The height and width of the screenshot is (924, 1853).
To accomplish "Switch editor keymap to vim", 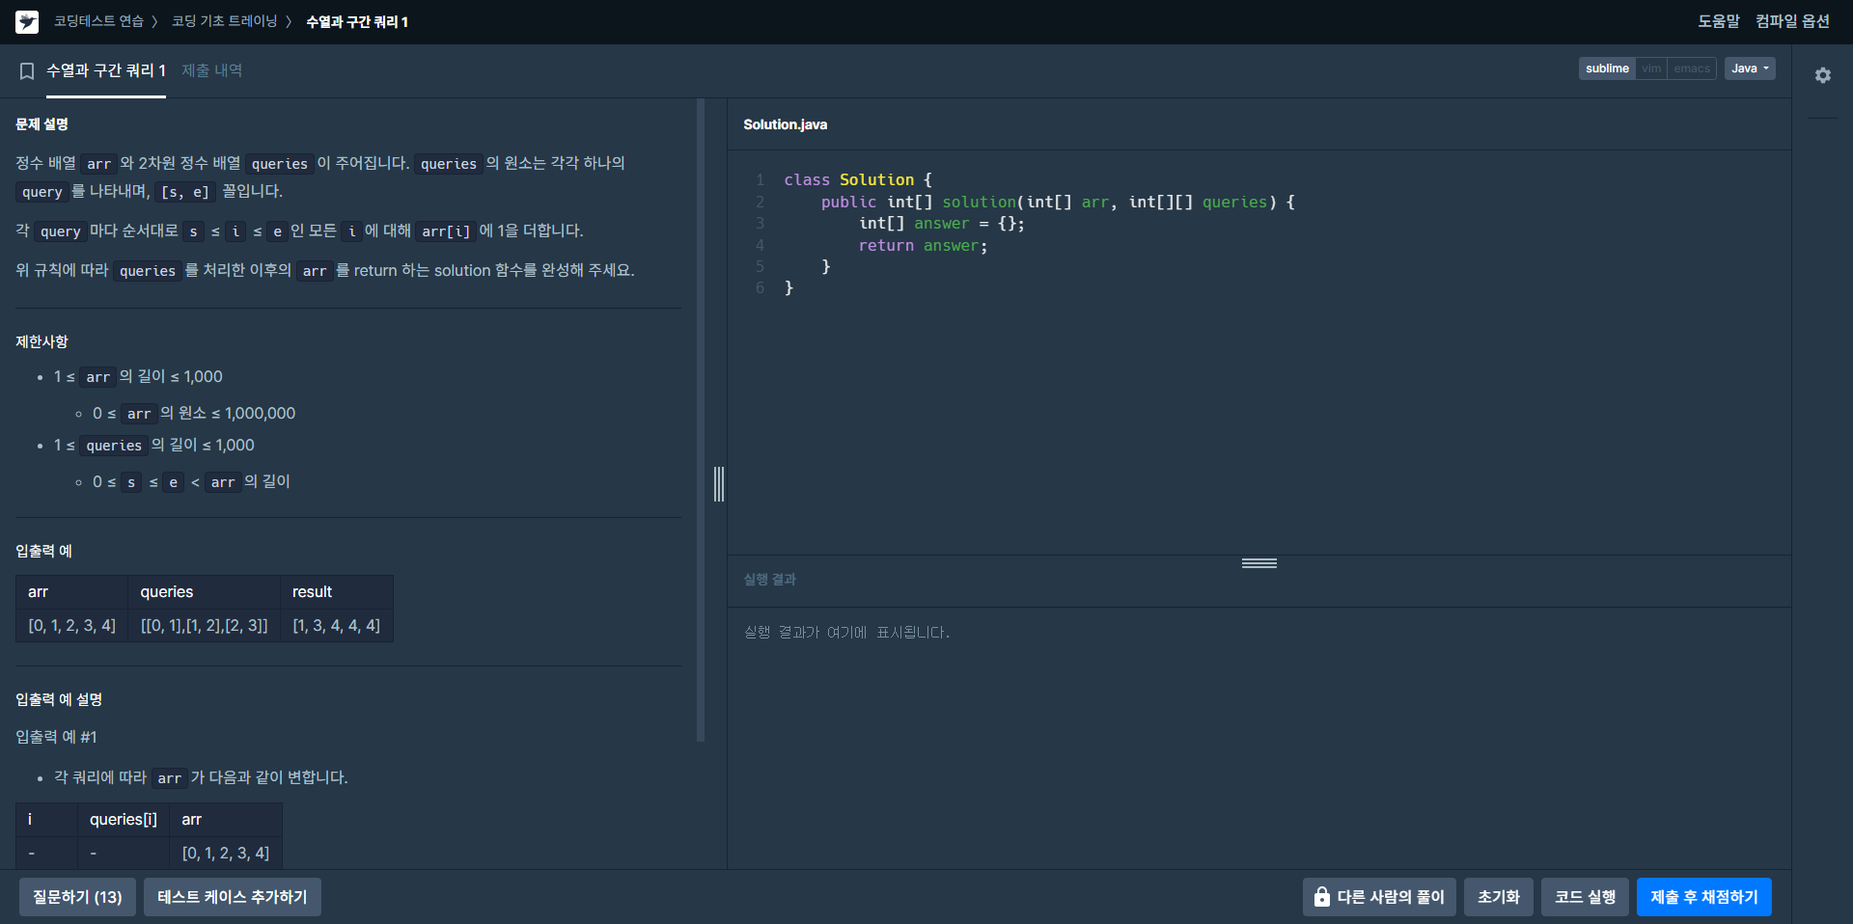I will pos(1651,68).
